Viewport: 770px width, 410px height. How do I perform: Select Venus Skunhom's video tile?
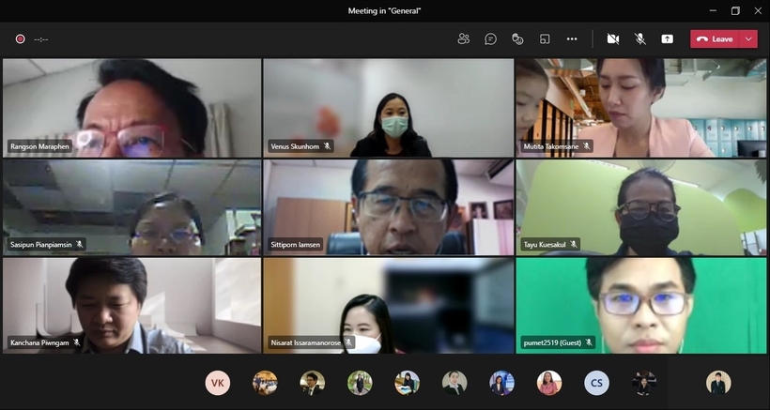(389, 108)
